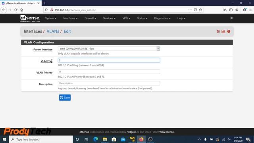Open the Help dropdown menu
This screenshot has width=254, height=143.
pyautogui.click(x=181, y=18)
